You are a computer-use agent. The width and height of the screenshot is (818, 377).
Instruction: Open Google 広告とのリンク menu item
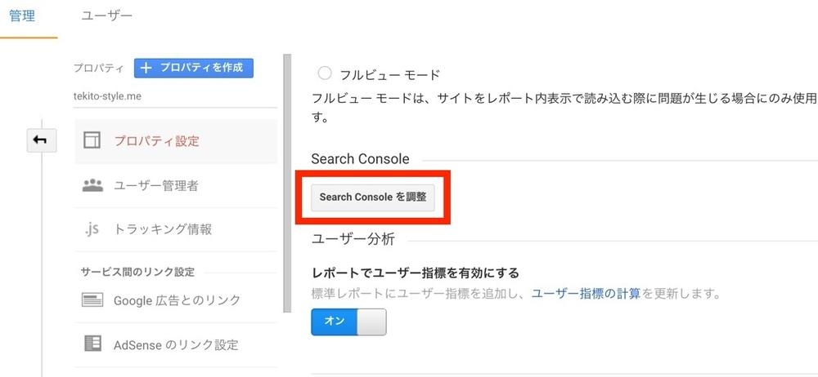point(176,300)
